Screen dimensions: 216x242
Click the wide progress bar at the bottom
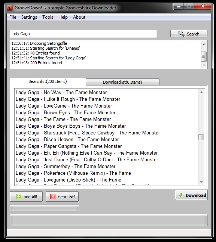(109, 220)
